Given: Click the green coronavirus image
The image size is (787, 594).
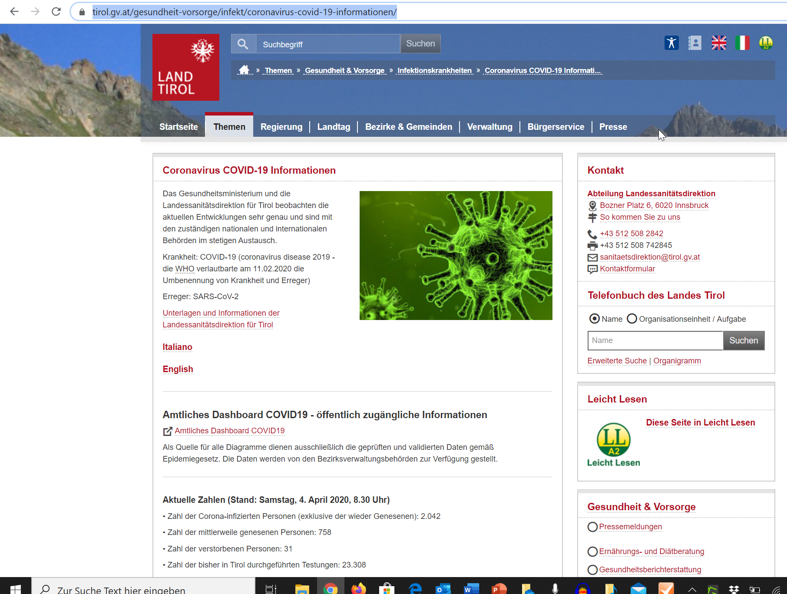Looking at the screenshot, I should click(x=456, y=255).
